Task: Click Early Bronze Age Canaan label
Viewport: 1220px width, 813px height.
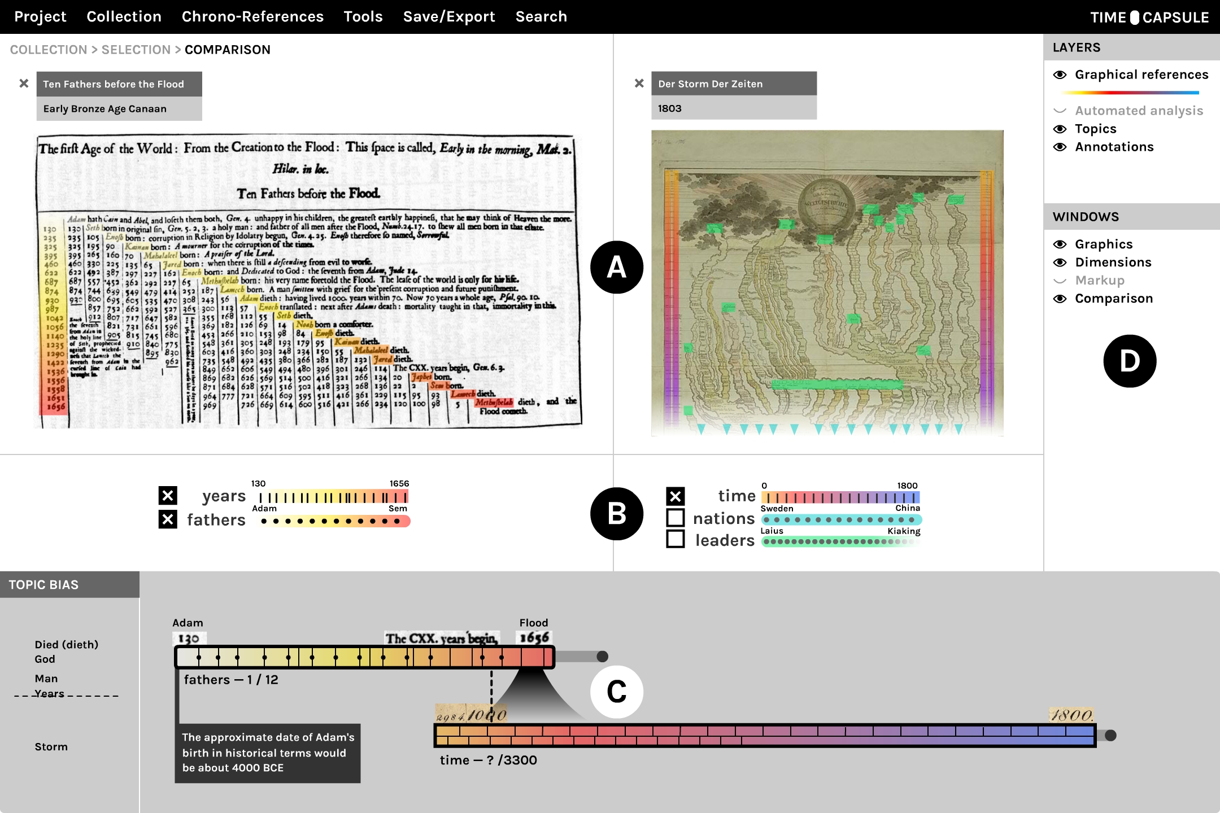Action: (119, 108)
